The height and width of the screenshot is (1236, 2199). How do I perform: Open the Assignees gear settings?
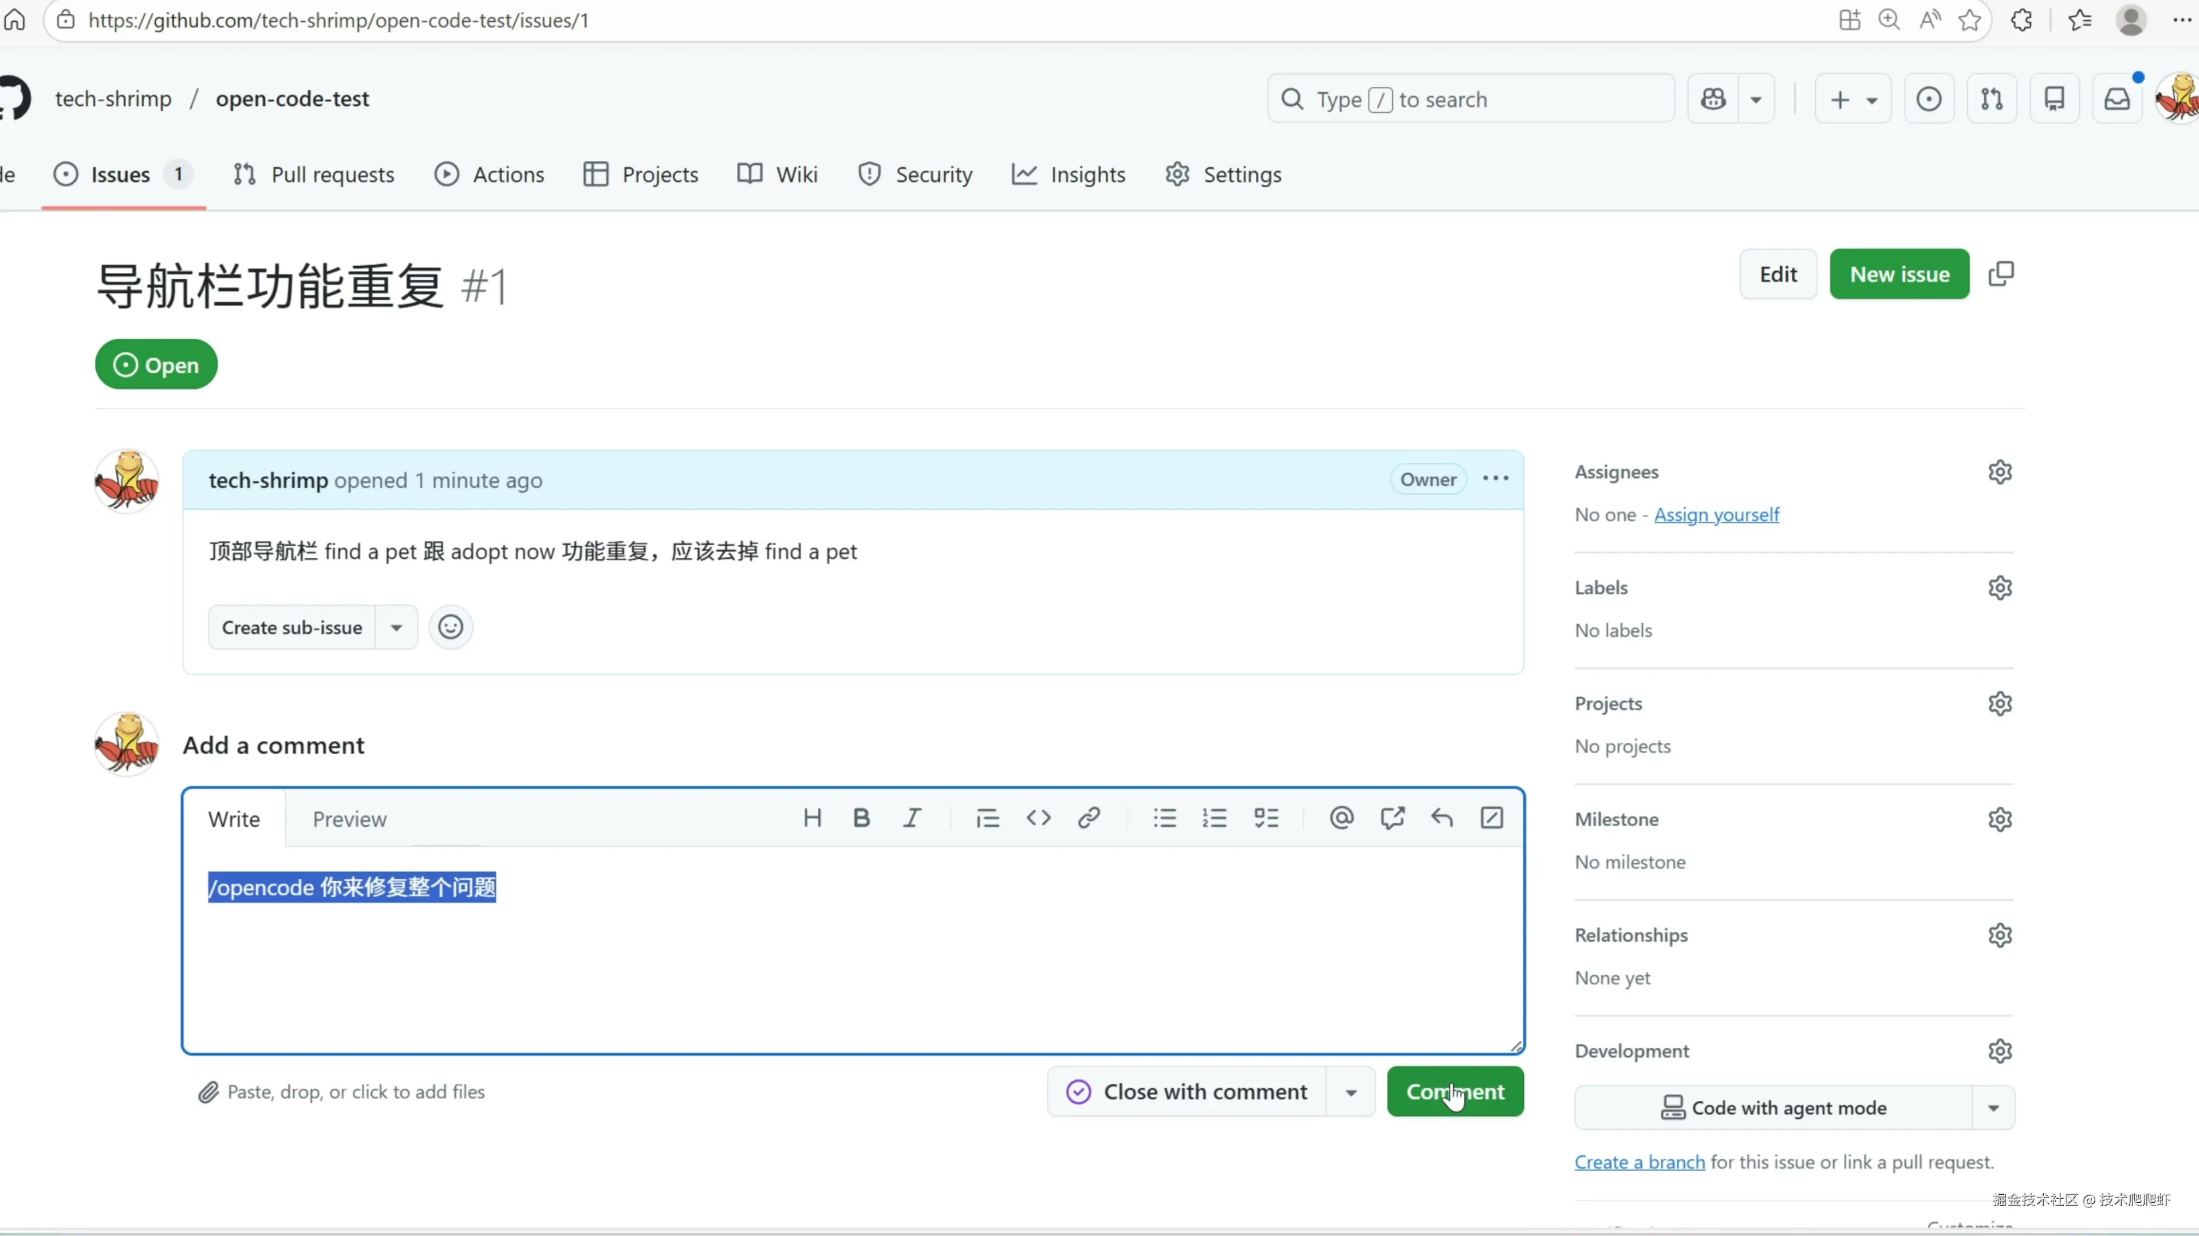point(2000,472)
